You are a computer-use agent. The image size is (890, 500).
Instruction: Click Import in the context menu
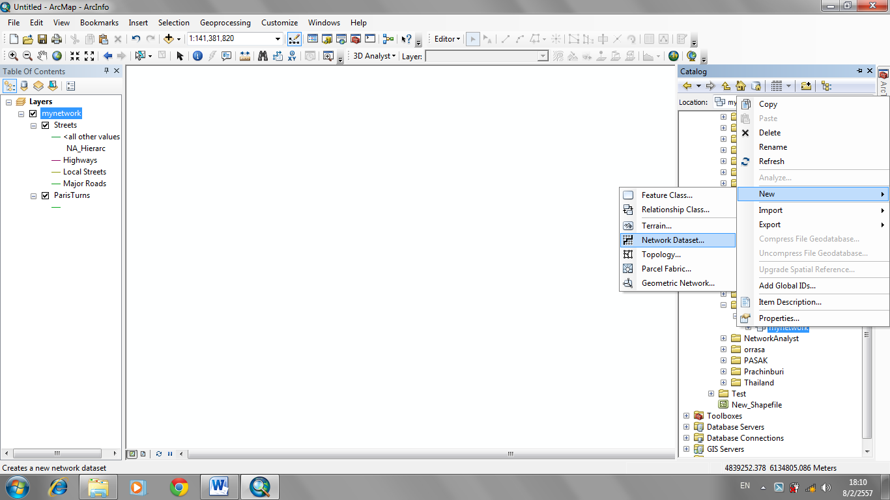tap(813, 210)
